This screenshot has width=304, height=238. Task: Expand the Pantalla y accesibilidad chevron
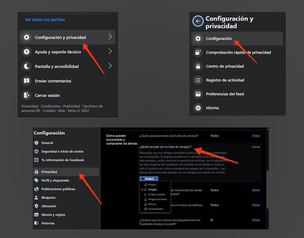[110, 66]
